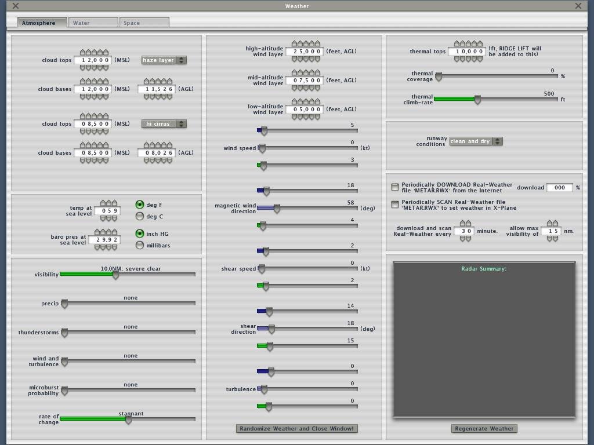594x445 pixels.
Task: Choose millibars pressure unit
Action: [140, 245]
